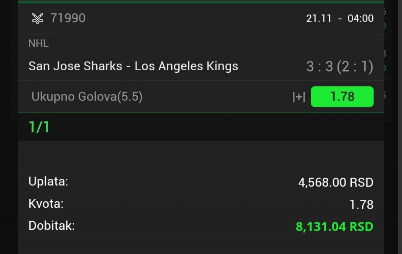Tap the green 1.78 odds button

click(342, 97)
